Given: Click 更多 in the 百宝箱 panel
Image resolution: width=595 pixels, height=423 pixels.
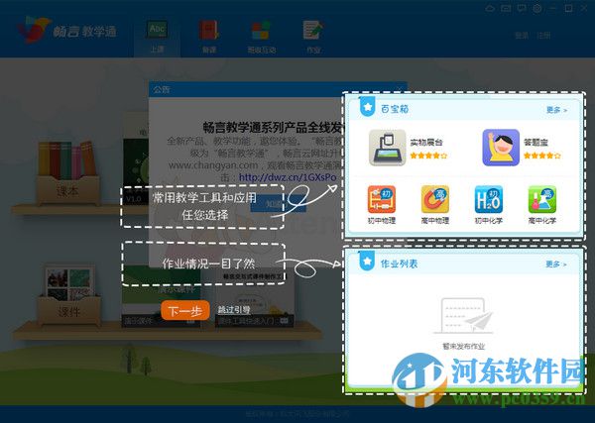Looking at the screenshot, I should pyautogui.click(x=556, y=110).
